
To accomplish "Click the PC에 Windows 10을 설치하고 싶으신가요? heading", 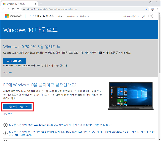I will (40, 85).
